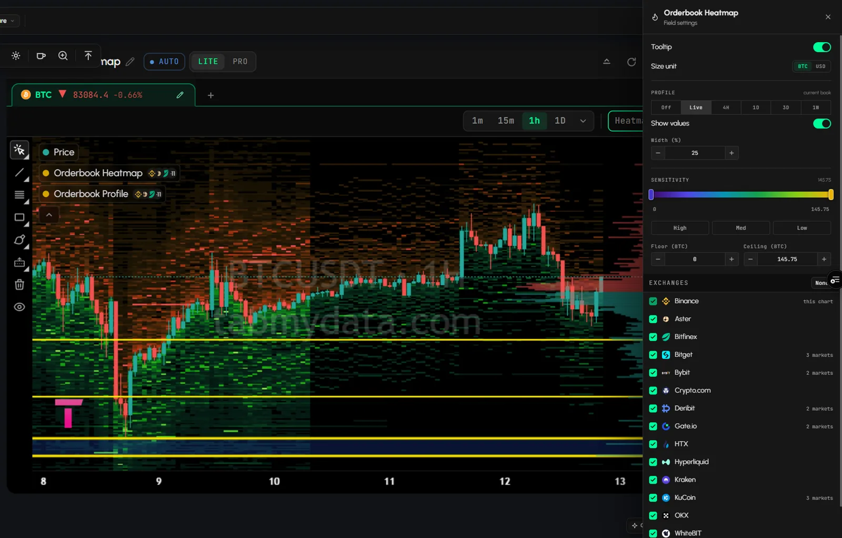Click the upload arrow toolbar icon
Image resolution: width=842 pixels, height=538 pixels.
[x=88, y=56]
